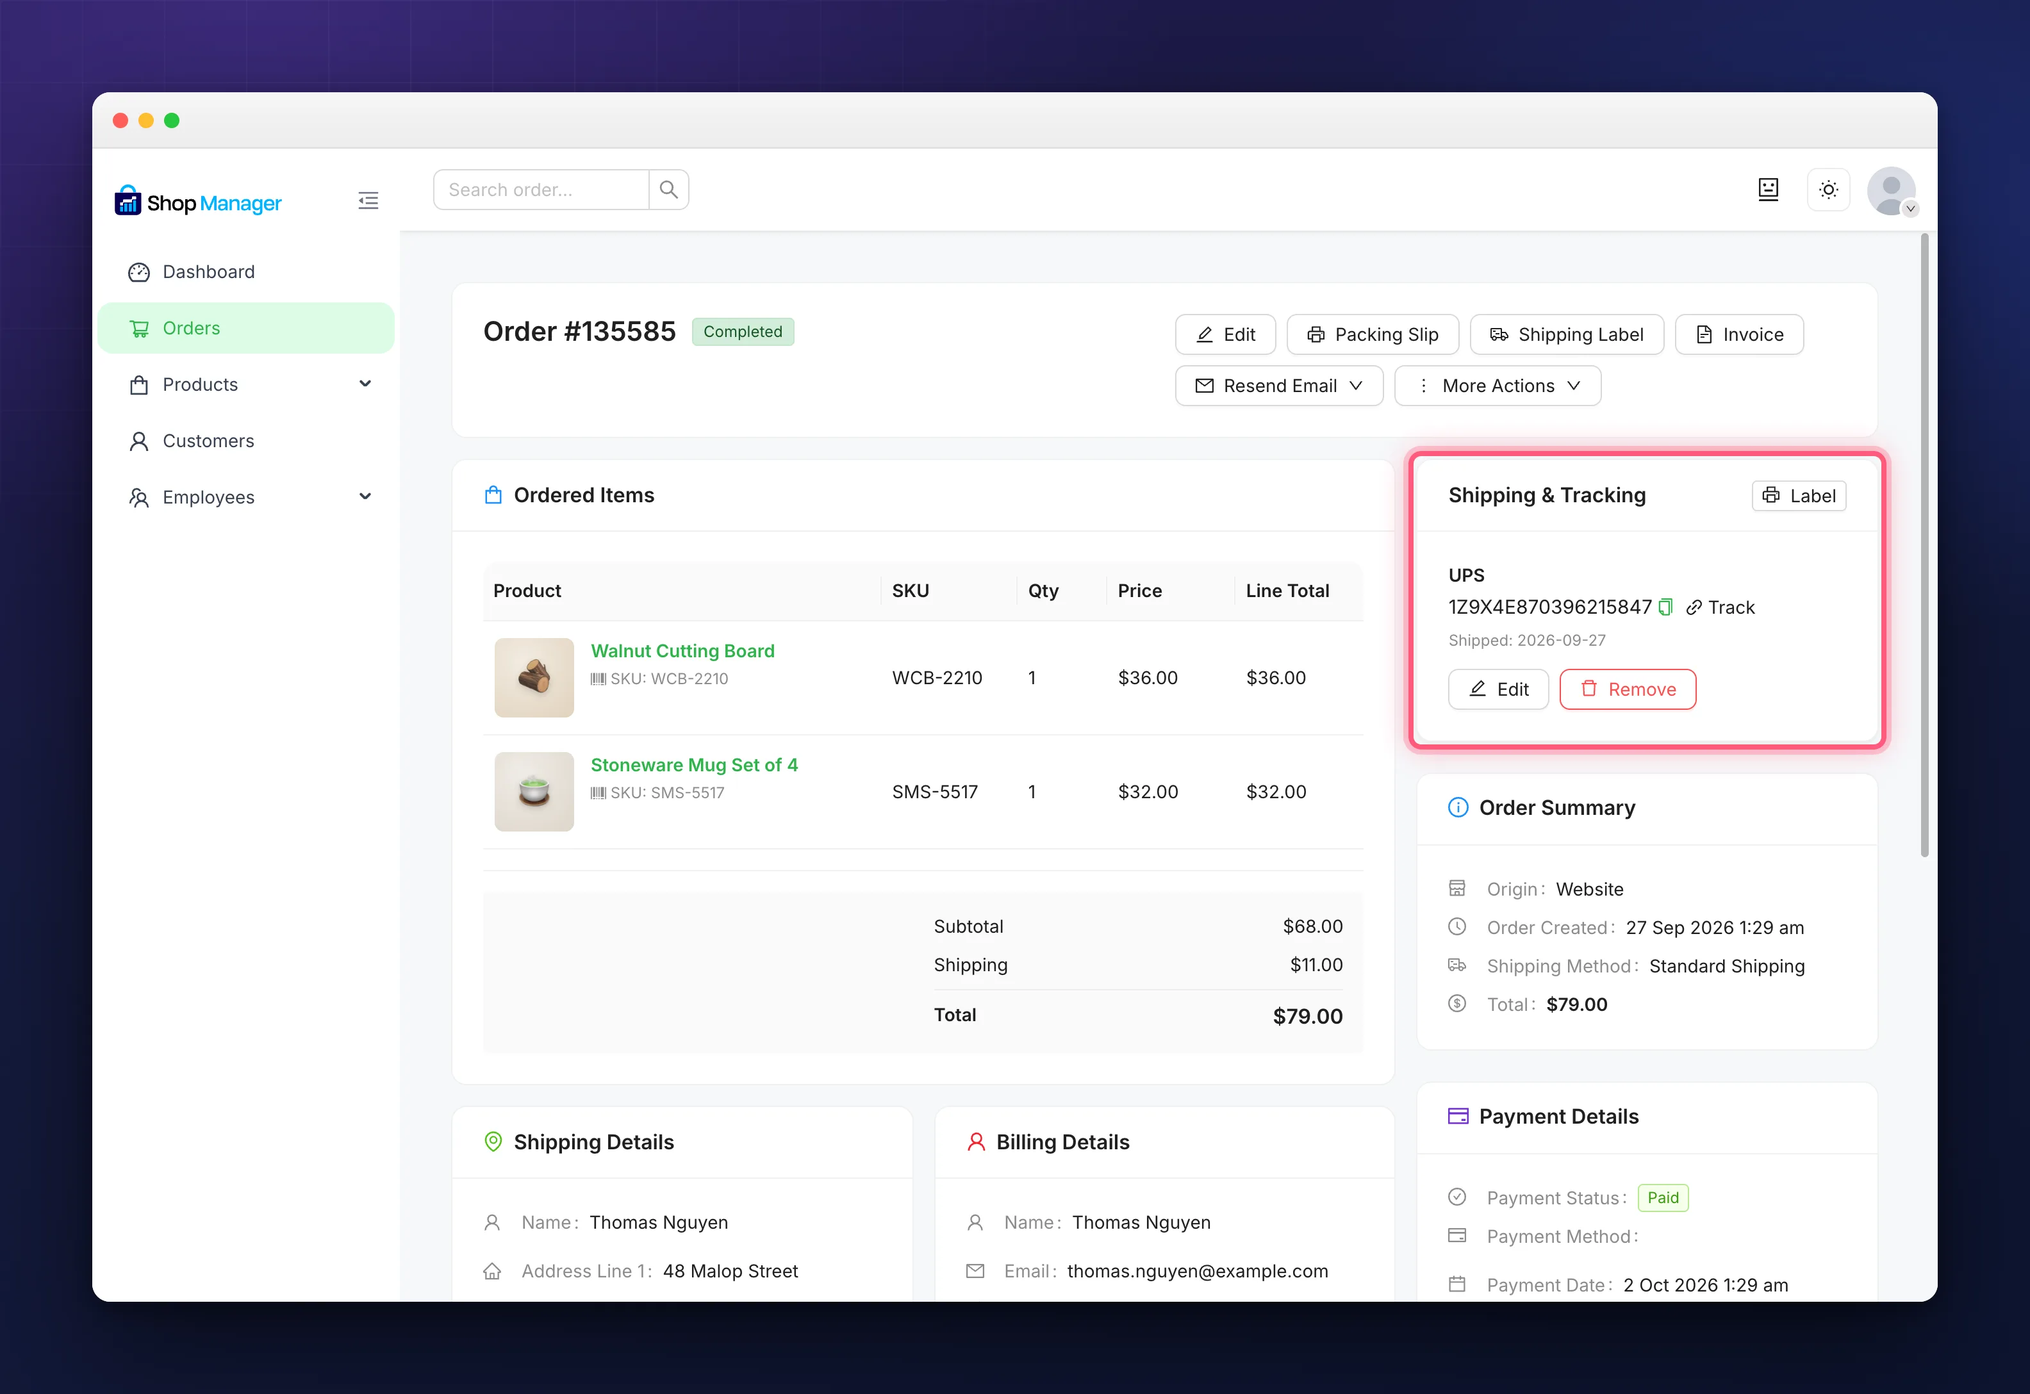The width and height of the screenshot is (2030, 1394).
Task: Follow the Track link for UPS shipment
Action: click(x=1720, y=608)
